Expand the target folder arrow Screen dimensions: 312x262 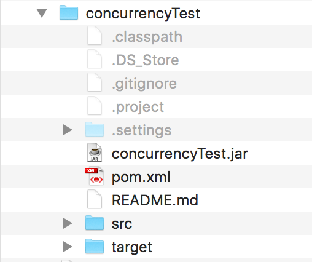tap(68, 247)
